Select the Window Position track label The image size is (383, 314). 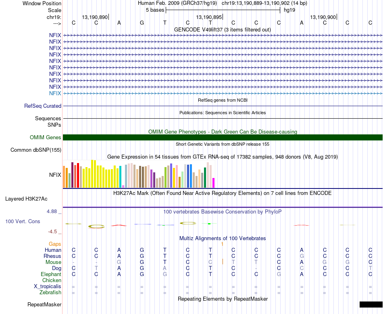[42, 3]
